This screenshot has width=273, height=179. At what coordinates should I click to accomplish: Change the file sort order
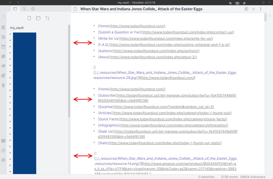click(47, 18)
